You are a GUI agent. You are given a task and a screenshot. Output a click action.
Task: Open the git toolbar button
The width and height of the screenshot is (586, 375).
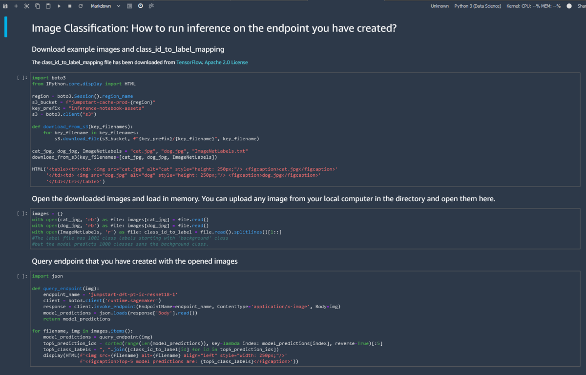click(x=151, y=6)
